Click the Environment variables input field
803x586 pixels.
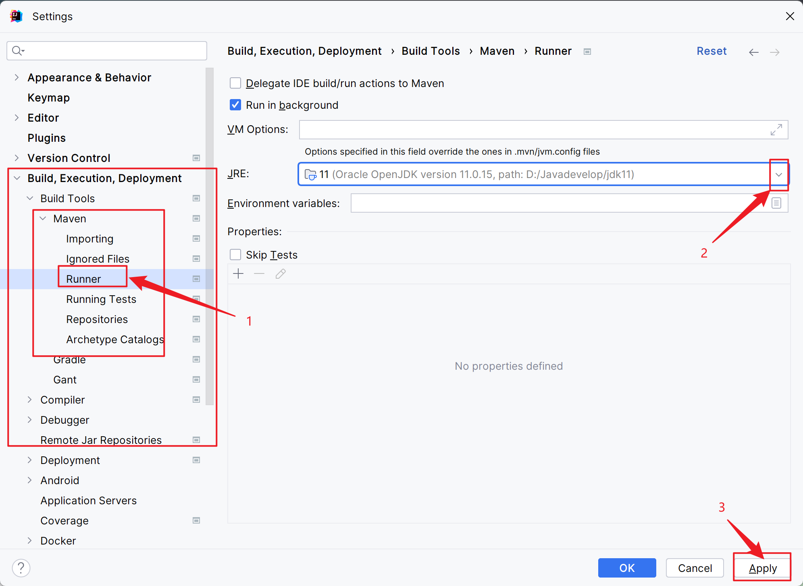click(x=569, y=203)
